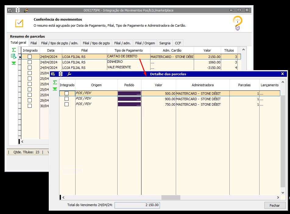Tick Integrado checkbox for VALE PRESENTE row
The width and height of the screenshot is (290, 214).
(30, 68)
